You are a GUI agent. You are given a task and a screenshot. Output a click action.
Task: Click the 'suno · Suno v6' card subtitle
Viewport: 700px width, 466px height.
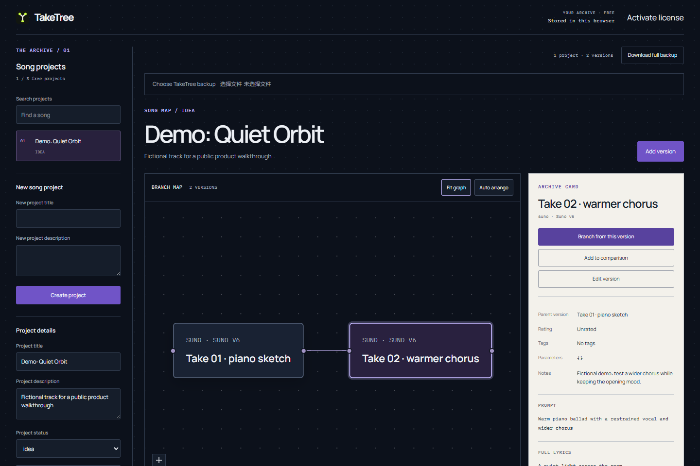coord(556,216)
